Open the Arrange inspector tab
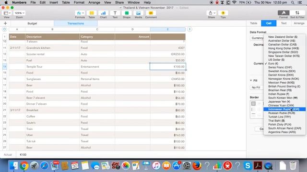Viewport: 307px width, 172px height. [299, 23]
